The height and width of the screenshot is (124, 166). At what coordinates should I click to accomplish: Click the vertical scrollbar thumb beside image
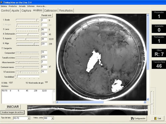pos(148,43)
